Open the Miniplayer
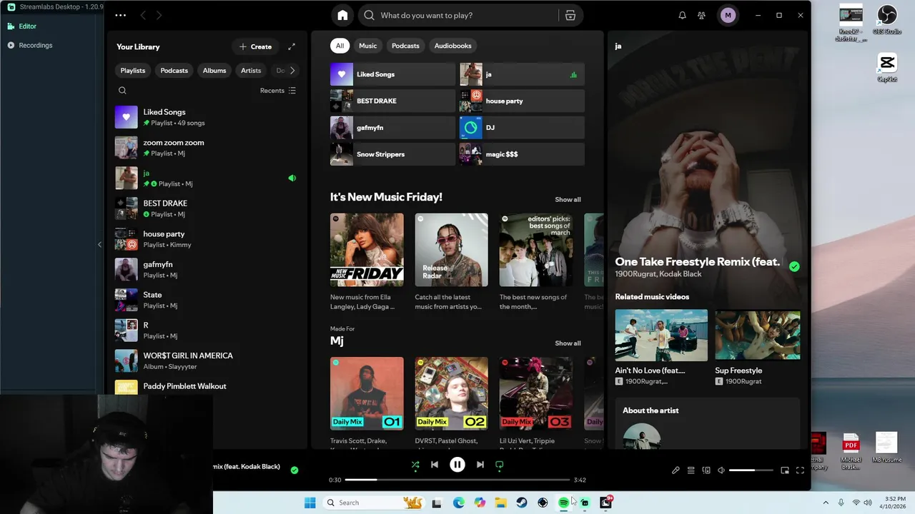Image resolution: width=915 pixels, height=514 pixels. click(x=785, y=470)
